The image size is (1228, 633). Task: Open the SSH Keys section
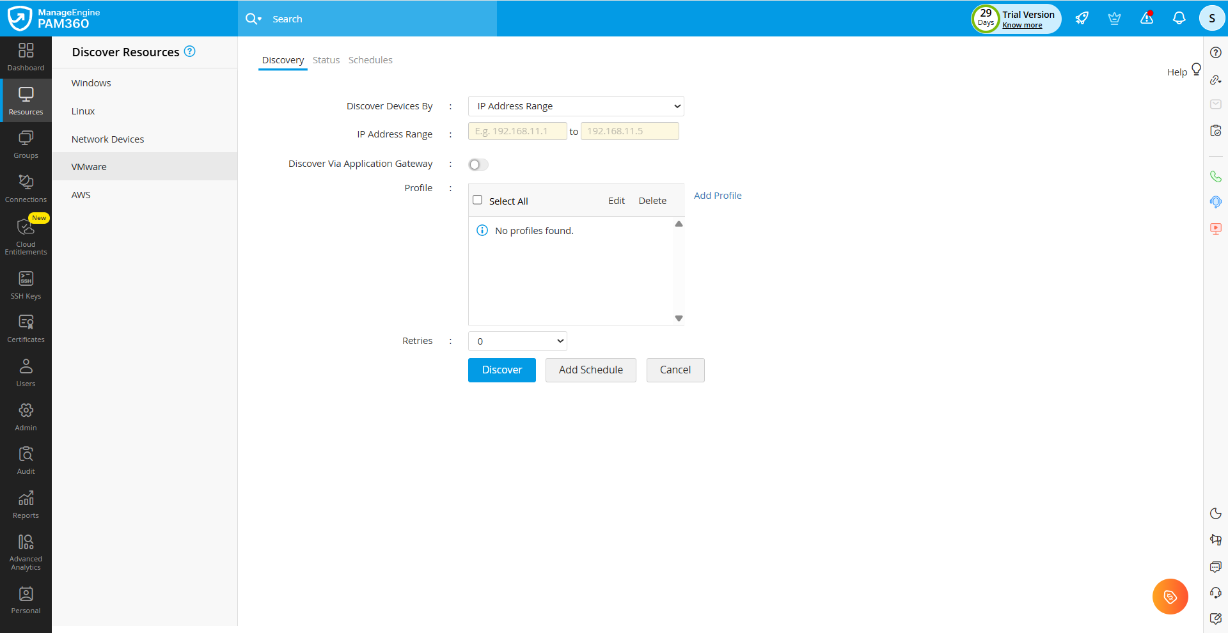pos(26,285)
